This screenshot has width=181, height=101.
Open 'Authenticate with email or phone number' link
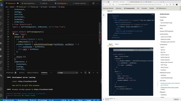tap(169, 88)
